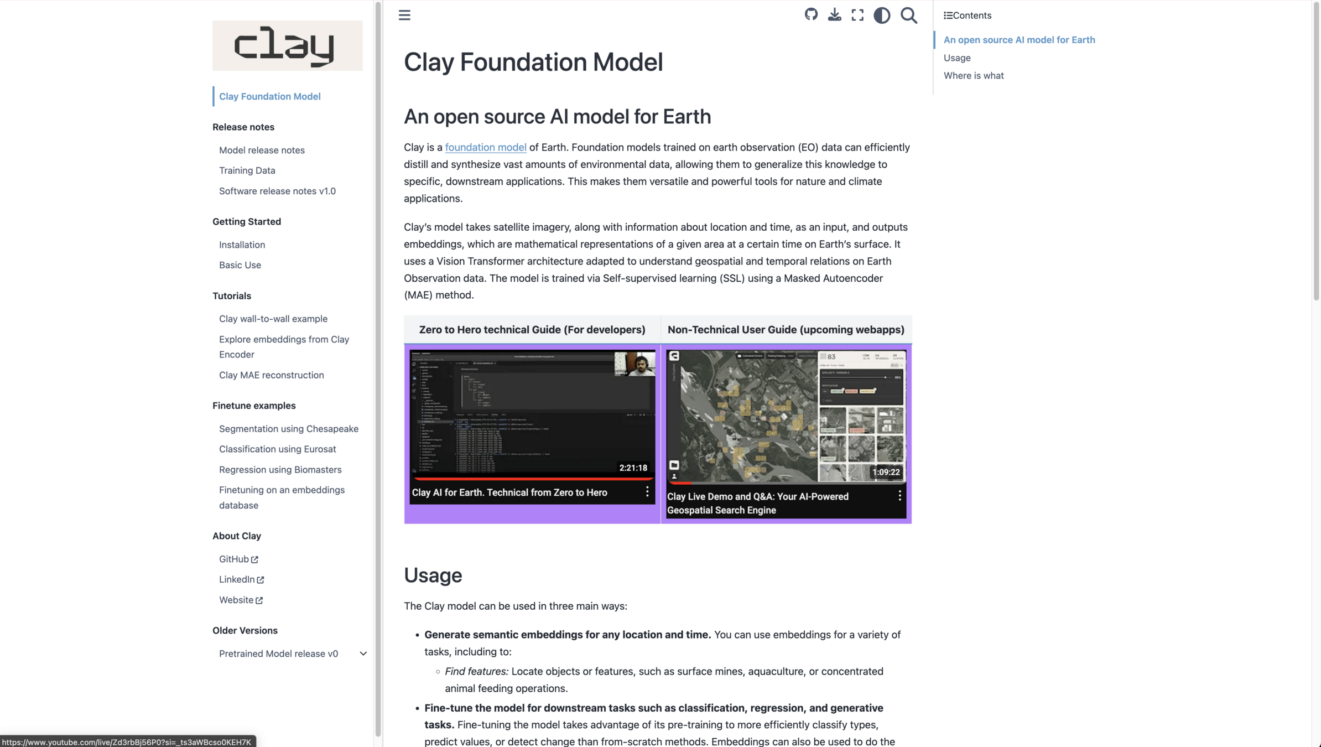Image resolution: width=1321 pixels, height=747 pixels.
Task: Click the red progress bar of Zero to Hero video
Action: [531, 478]
